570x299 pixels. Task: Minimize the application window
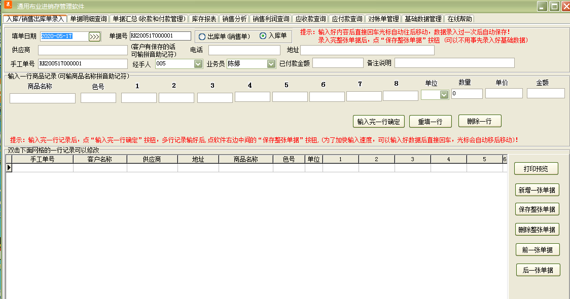click(x=542, y=6)
